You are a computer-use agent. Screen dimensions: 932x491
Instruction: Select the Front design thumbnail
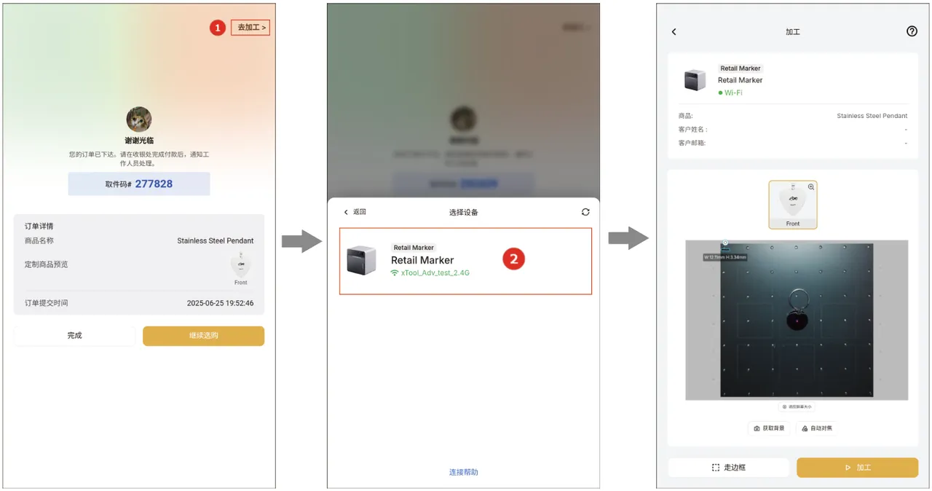(793, 205)
